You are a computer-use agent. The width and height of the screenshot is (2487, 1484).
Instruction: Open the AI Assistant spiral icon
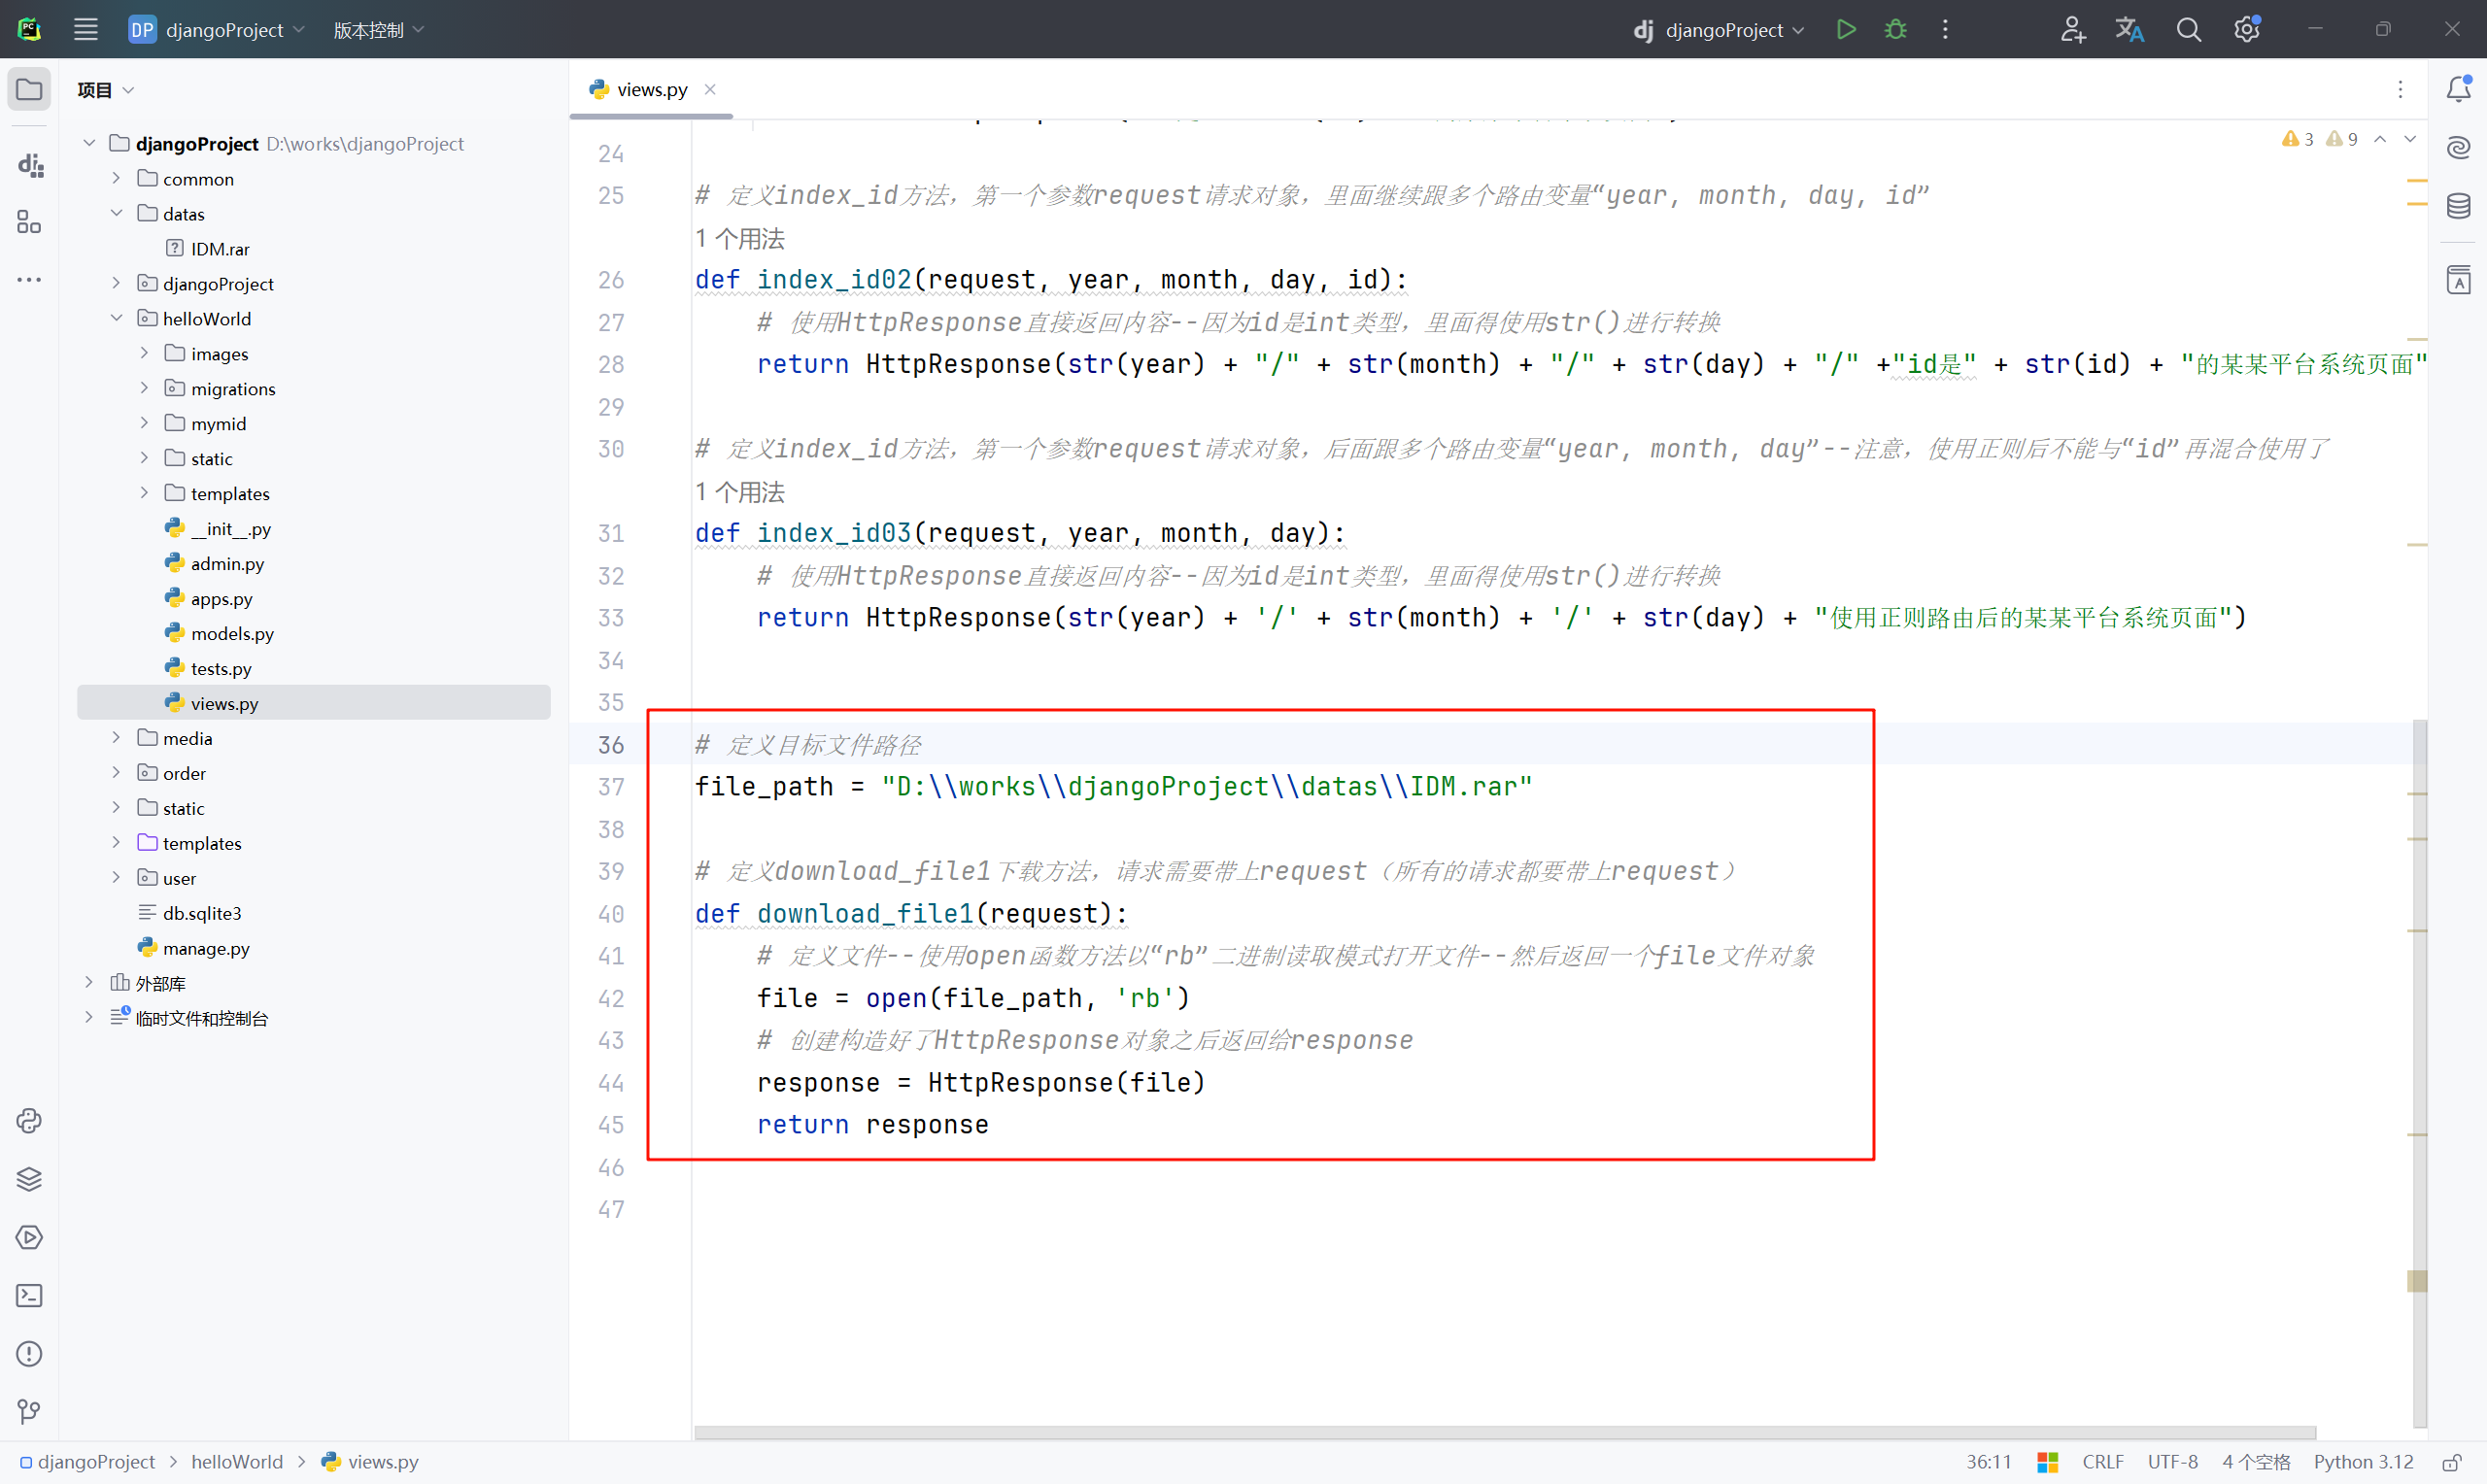[2458, 148]
